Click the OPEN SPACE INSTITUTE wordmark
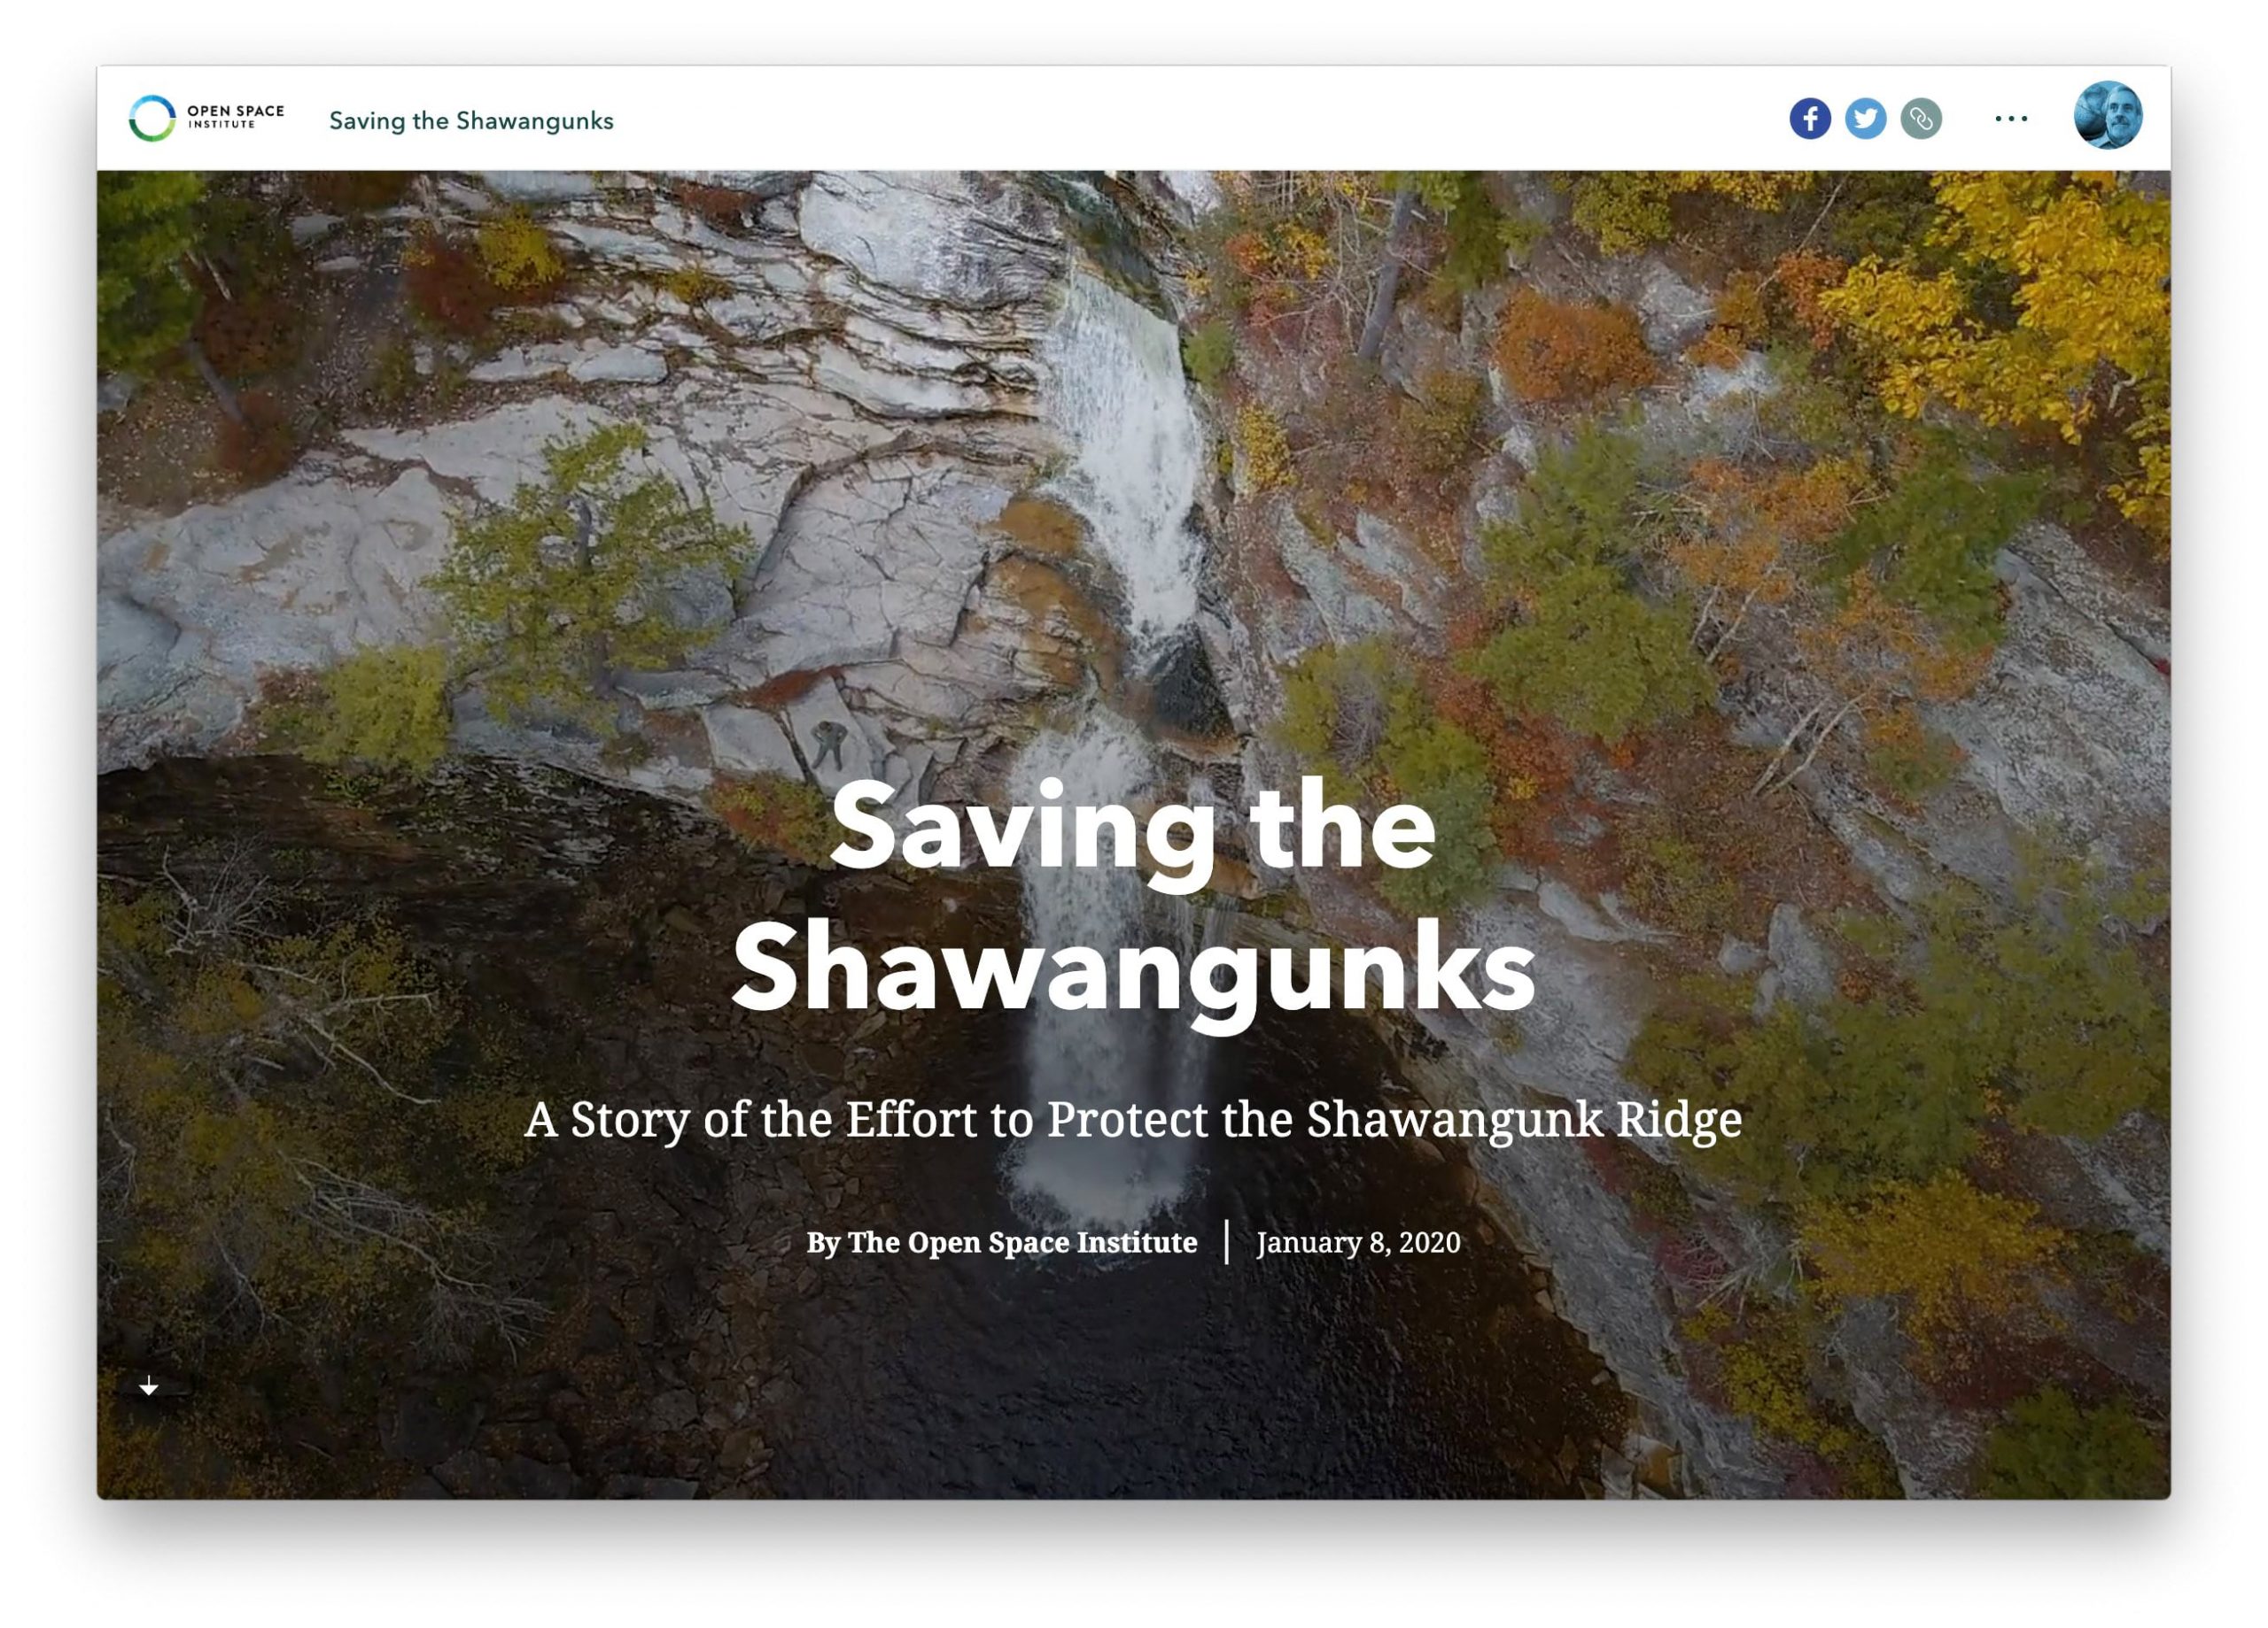Screen dimensions: 2268x1628 (x=236, y=116)
